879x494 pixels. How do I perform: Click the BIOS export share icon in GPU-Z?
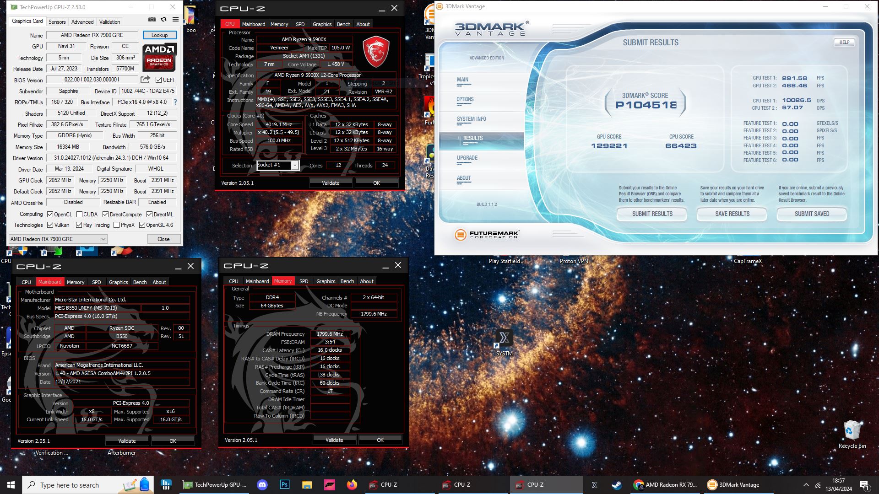pyautogui.click(x=146, y=80)
